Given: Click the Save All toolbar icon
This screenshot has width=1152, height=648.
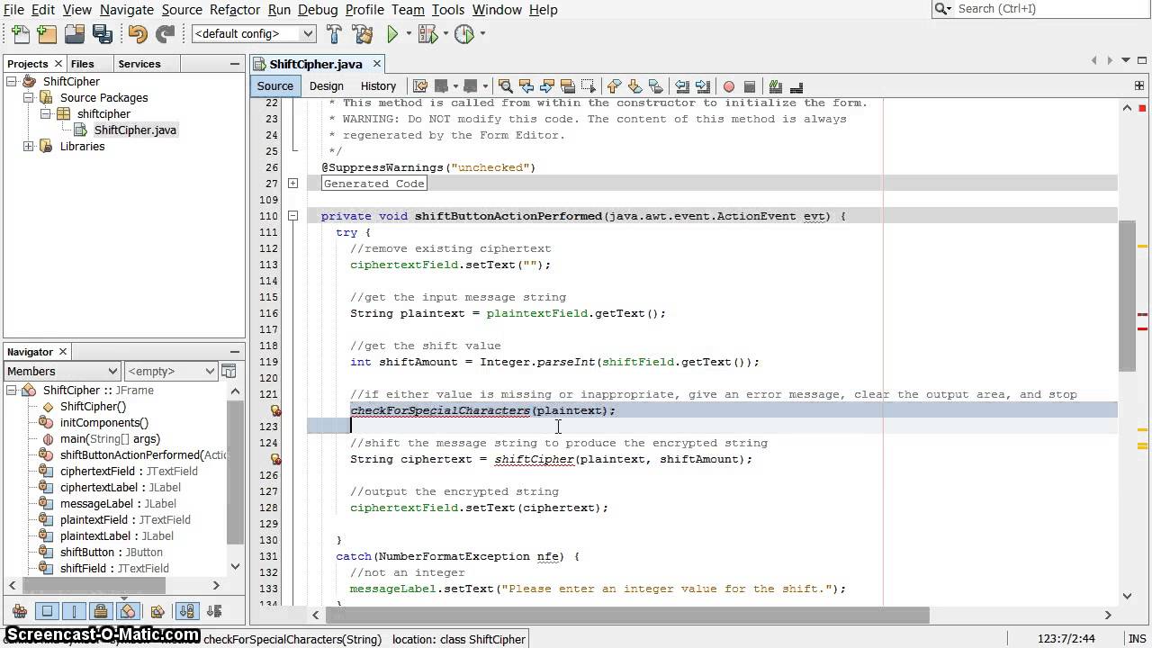Looking at the screenshot, I should point(103,34).
